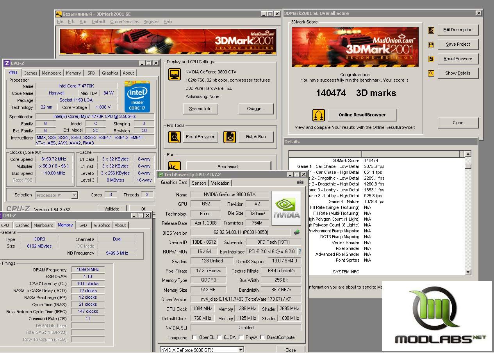
Task: Click the BIOS Version field in GPU-Z
Action: point(241,233)
